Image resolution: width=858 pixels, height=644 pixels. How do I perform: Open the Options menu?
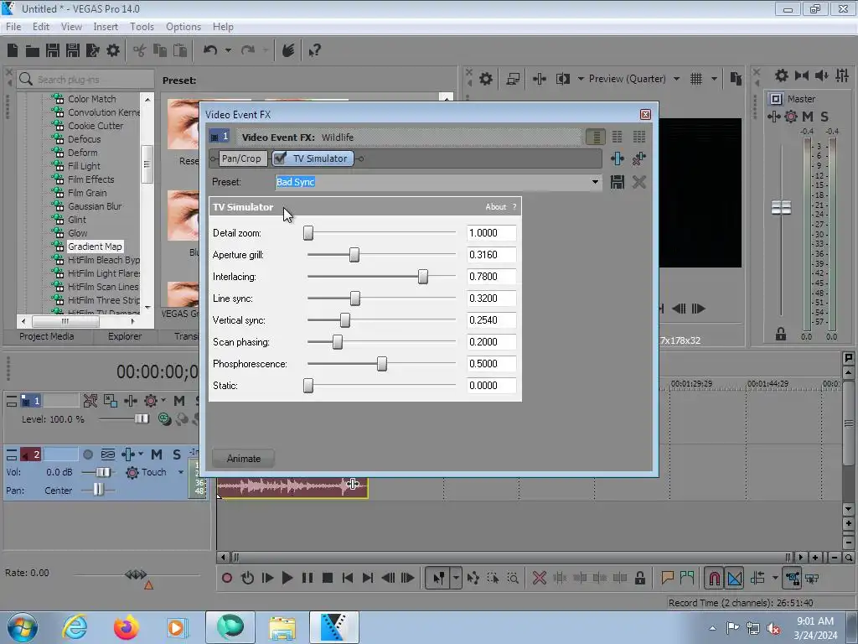(x=183, y=26)
